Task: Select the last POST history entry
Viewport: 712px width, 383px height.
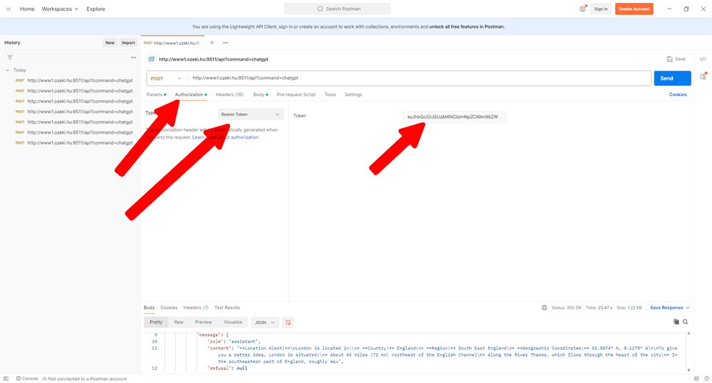Action: (74, 142)
